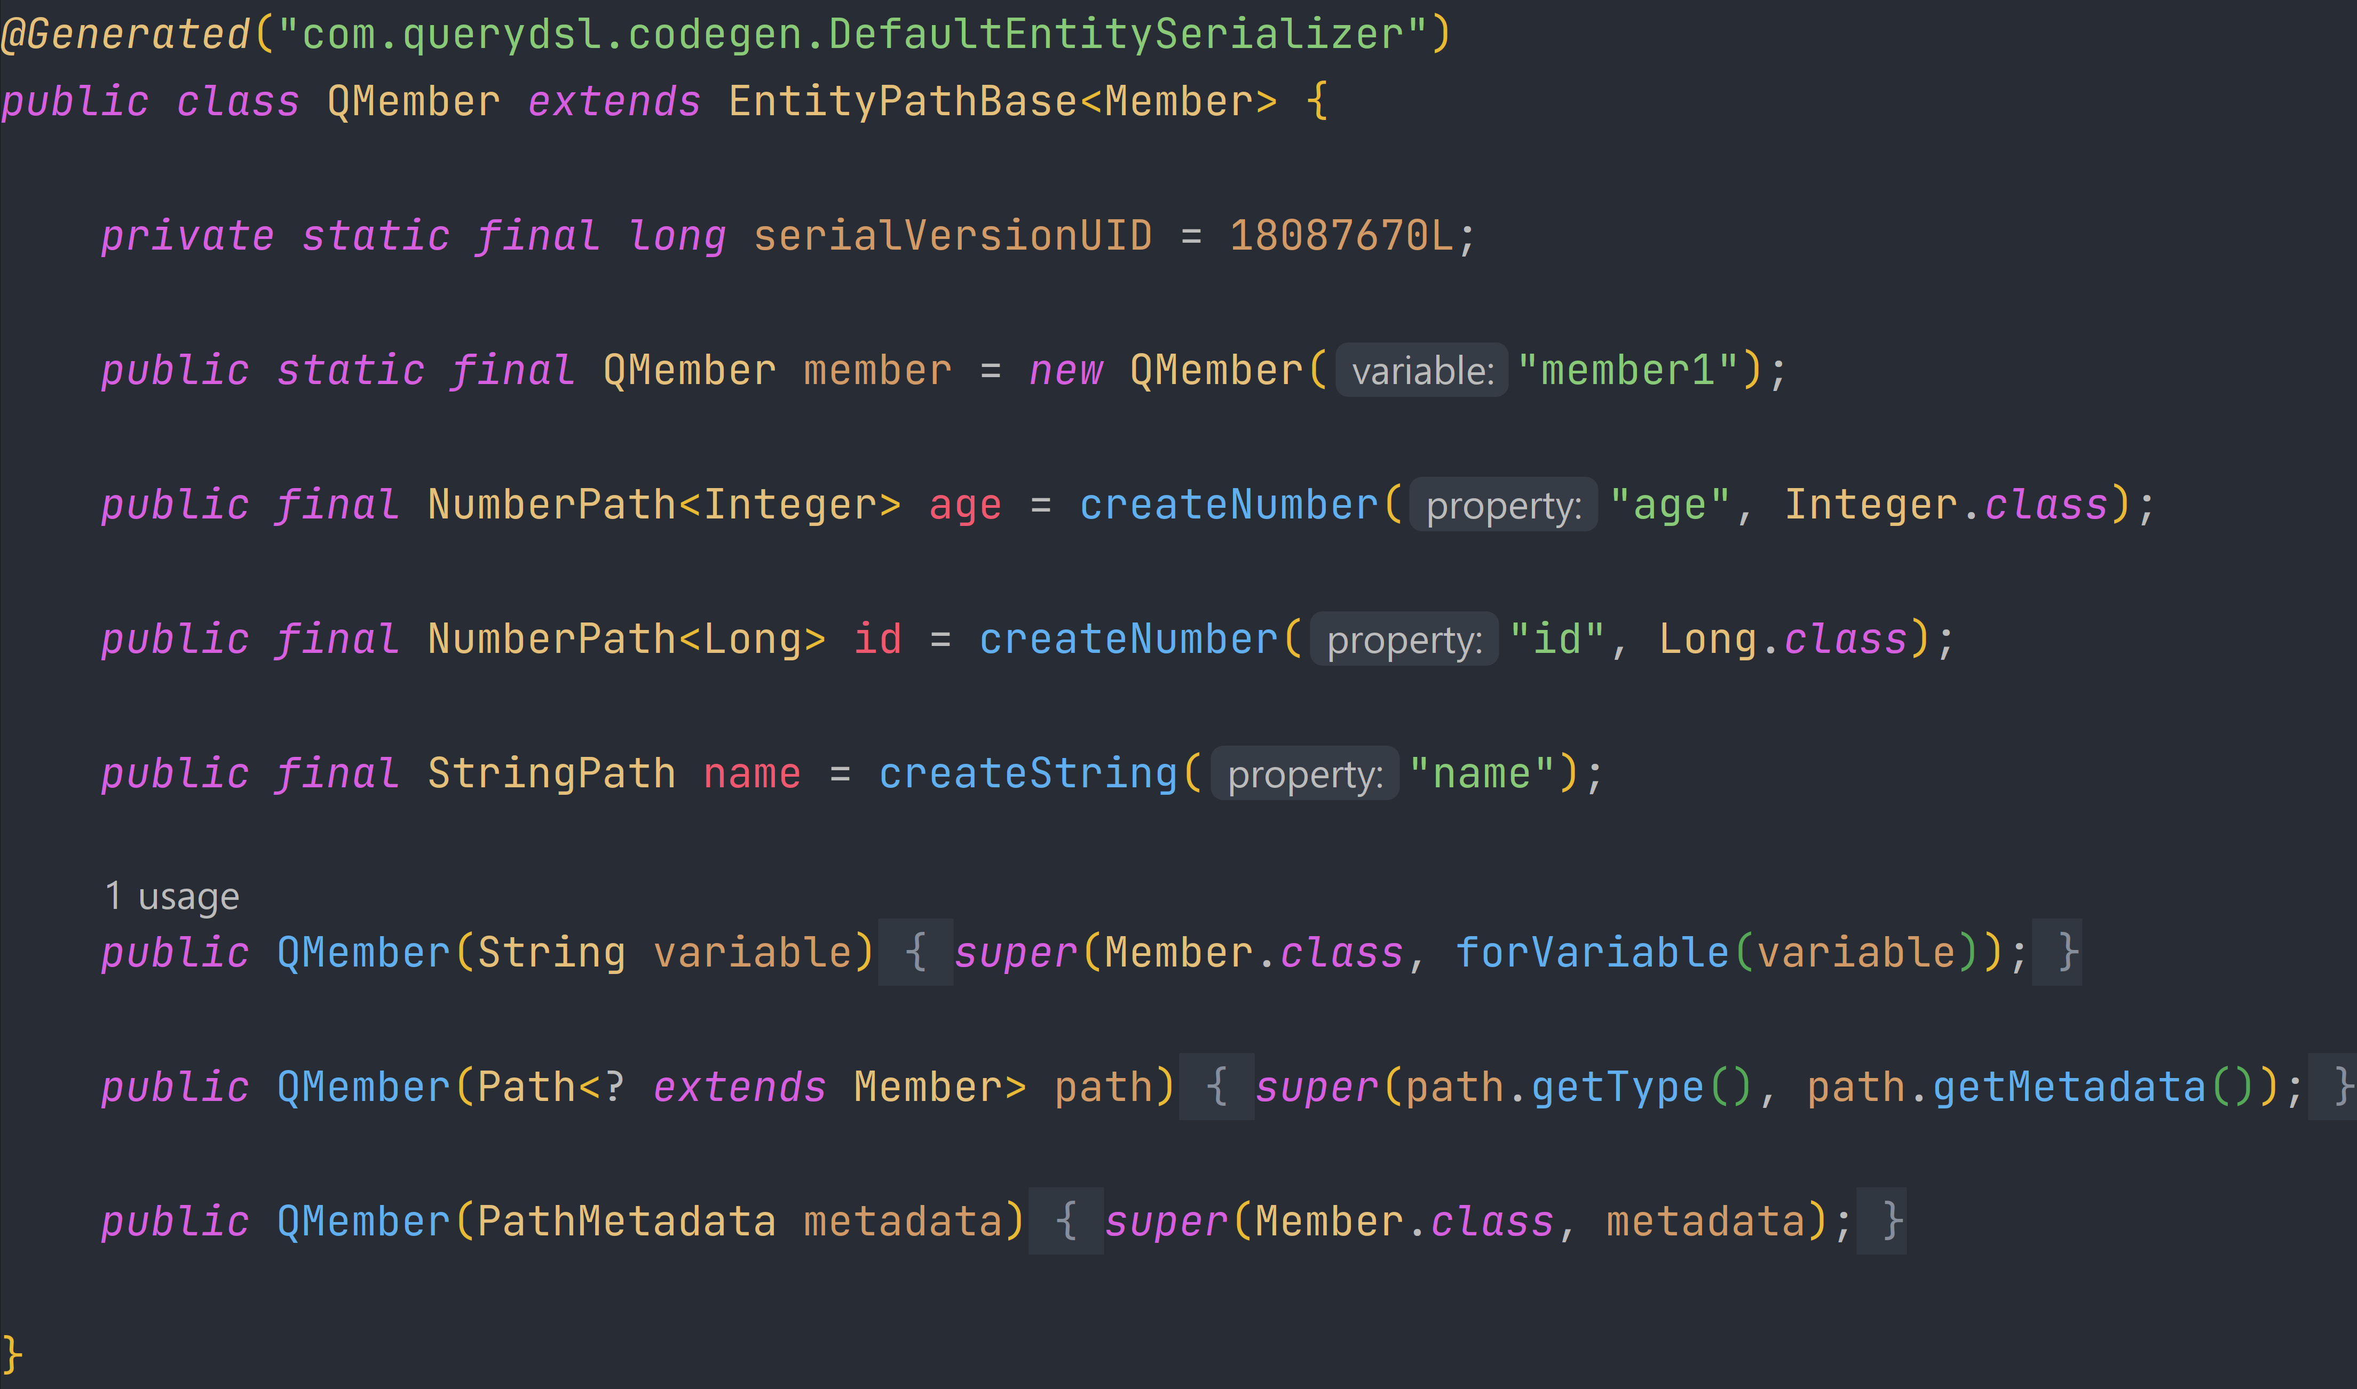Click the serialVersionUID field name

tap(952, 236)
